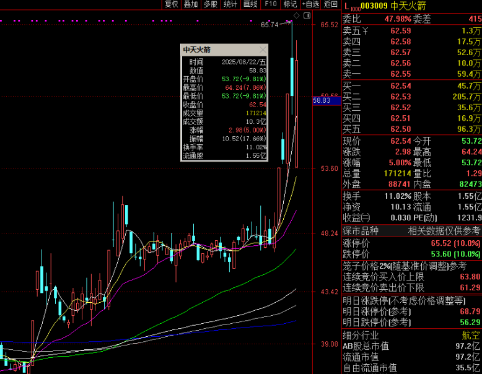Click the 收益(二) label
482x374 pixels.
pos(356,217)
